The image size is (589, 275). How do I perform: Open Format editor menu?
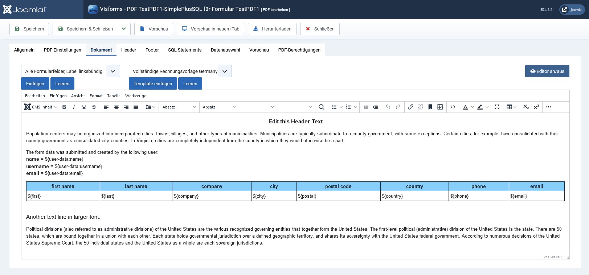[96, 96]
